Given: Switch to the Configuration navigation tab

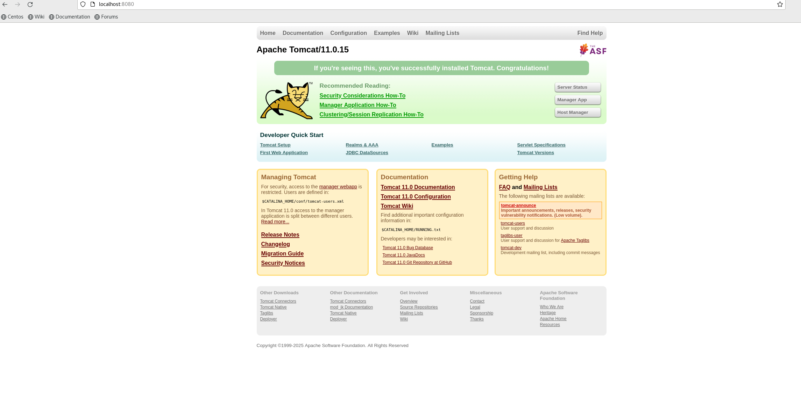Looking at the screenshot, I should [x=348, y=33].
